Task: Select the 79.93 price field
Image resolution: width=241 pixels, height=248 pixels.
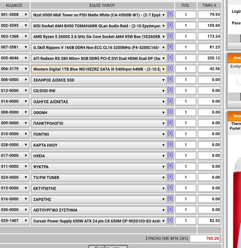Action: (209, 14)
